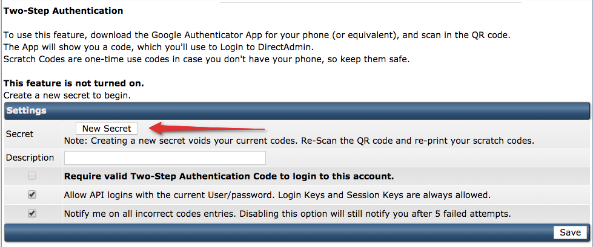Viewport: 593px width, 247px height.
Task: Click the New Secret button
Action: click(107, 128)
